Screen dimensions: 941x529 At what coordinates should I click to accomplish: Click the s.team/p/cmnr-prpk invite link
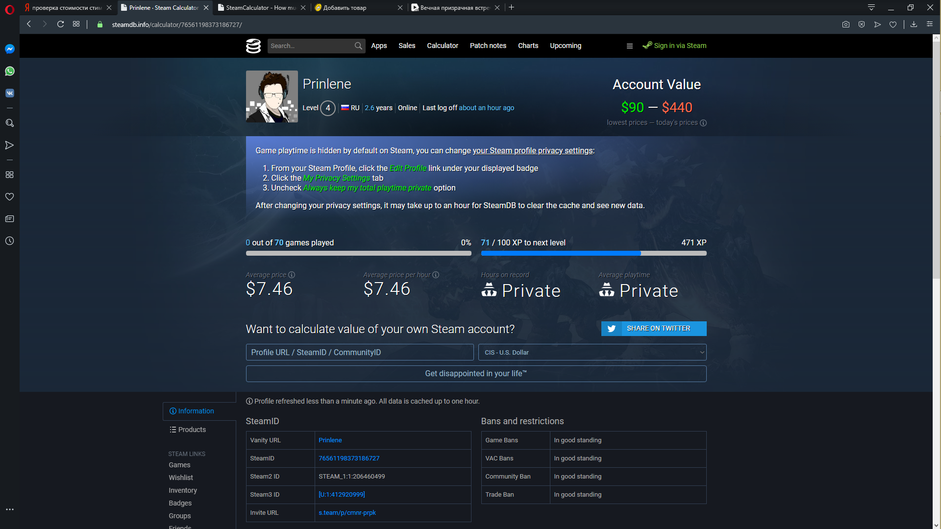coord(347,513)
